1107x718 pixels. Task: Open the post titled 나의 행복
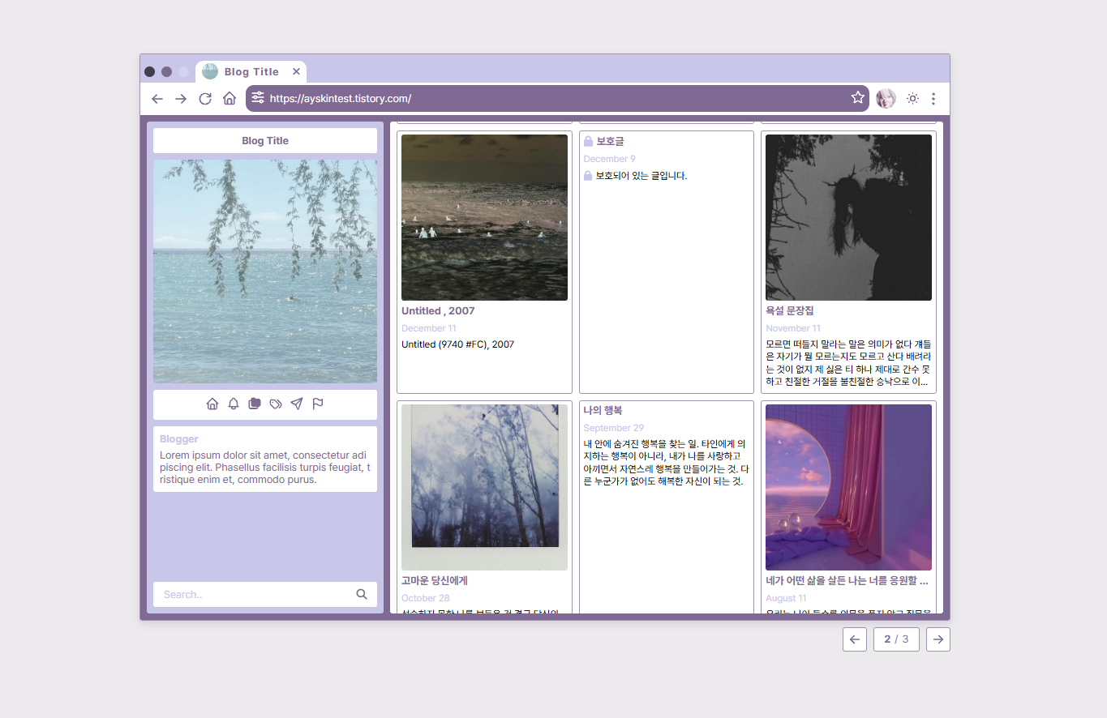point(603,411)
